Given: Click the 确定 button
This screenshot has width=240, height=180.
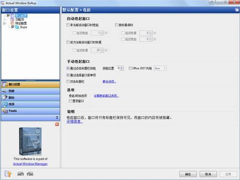Looking at the screenshot, I should [188, 174].
